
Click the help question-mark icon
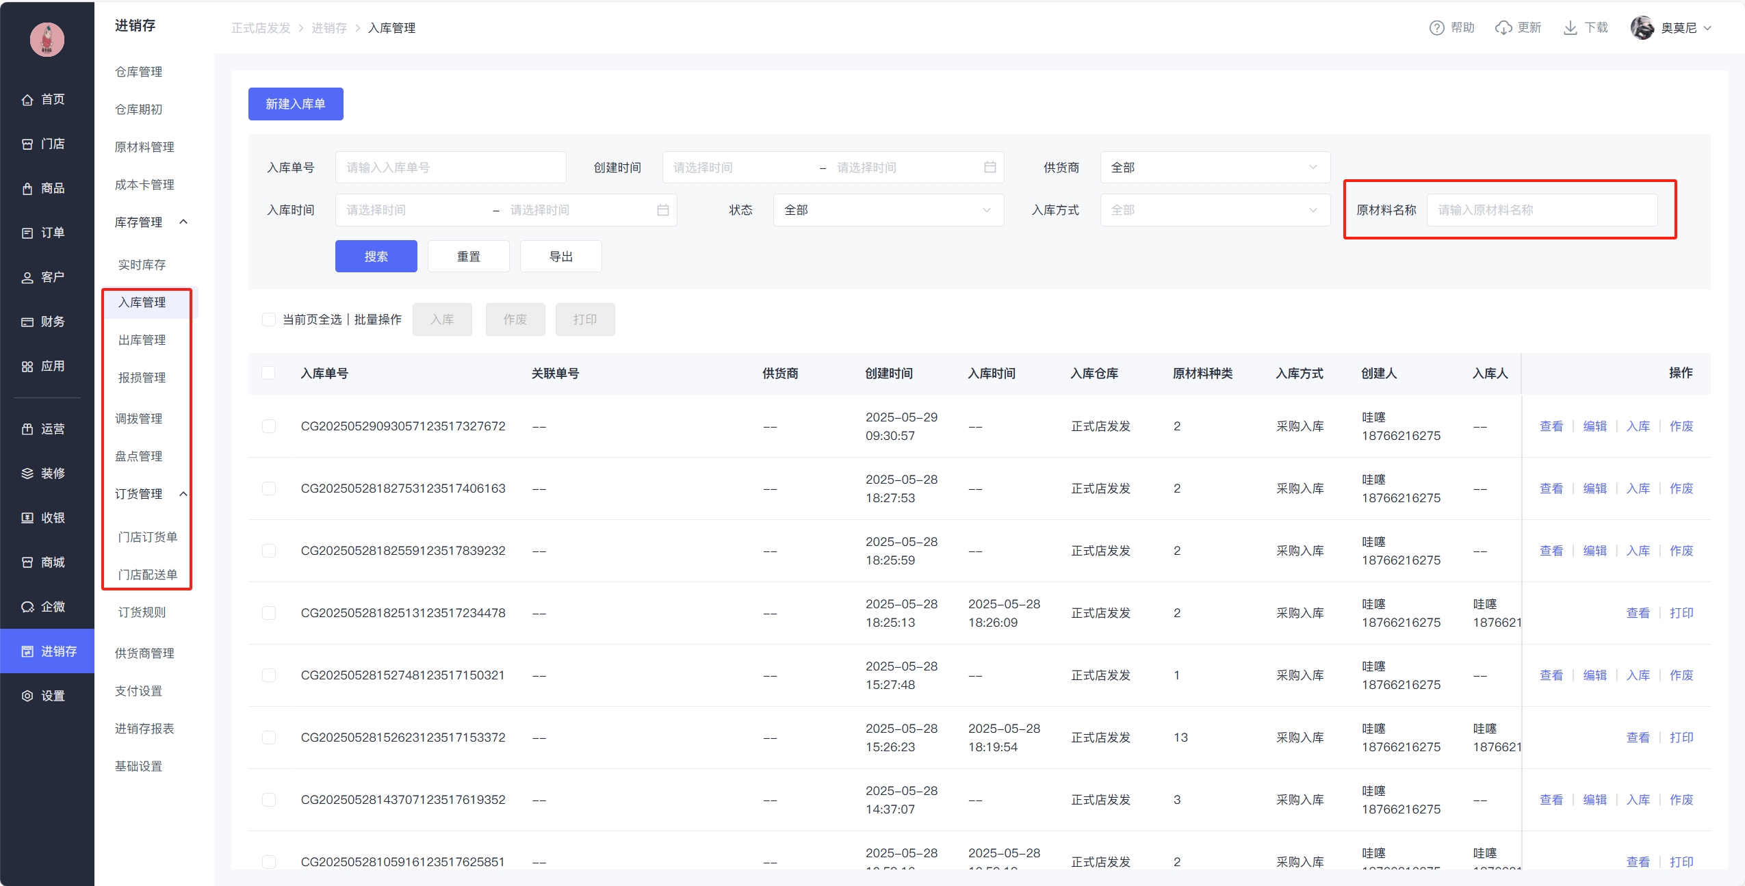(x=1436, y=28)
